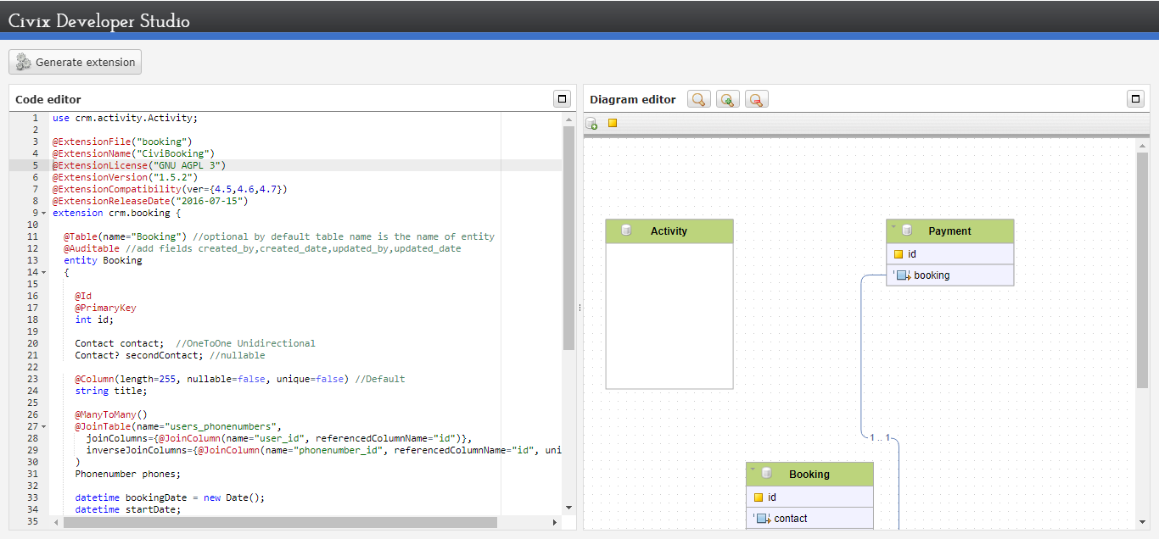Click the code editor vertical scrollbar

[x=568, y=237]
